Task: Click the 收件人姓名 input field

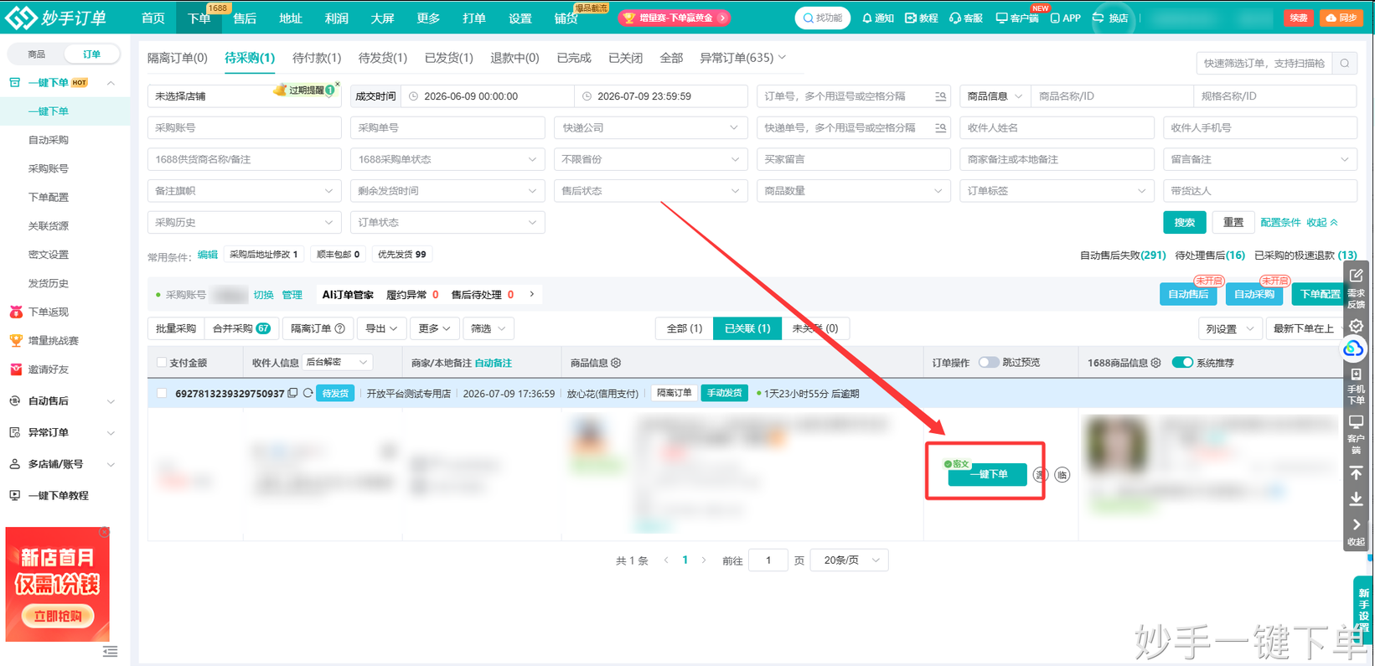Action: pyautogui.click(x=1057, y=128)
